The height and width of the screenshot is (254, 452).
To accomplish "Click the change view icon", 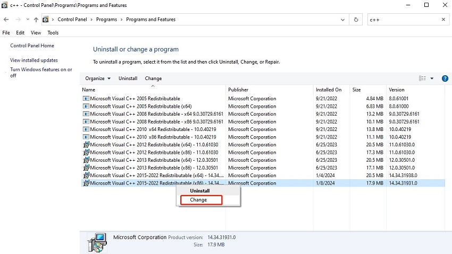I will point(422,78).
